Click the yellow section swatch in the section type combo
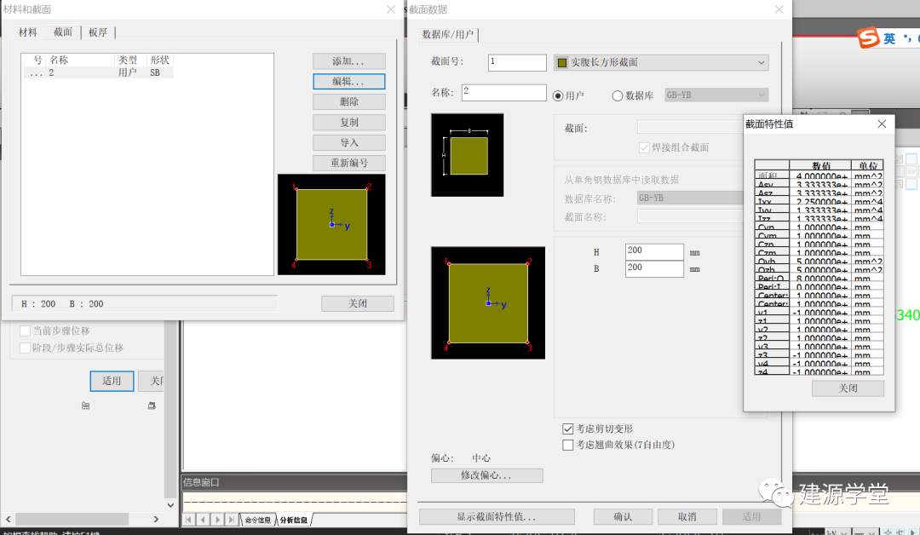Screen dimensions: 920x535 563,62
